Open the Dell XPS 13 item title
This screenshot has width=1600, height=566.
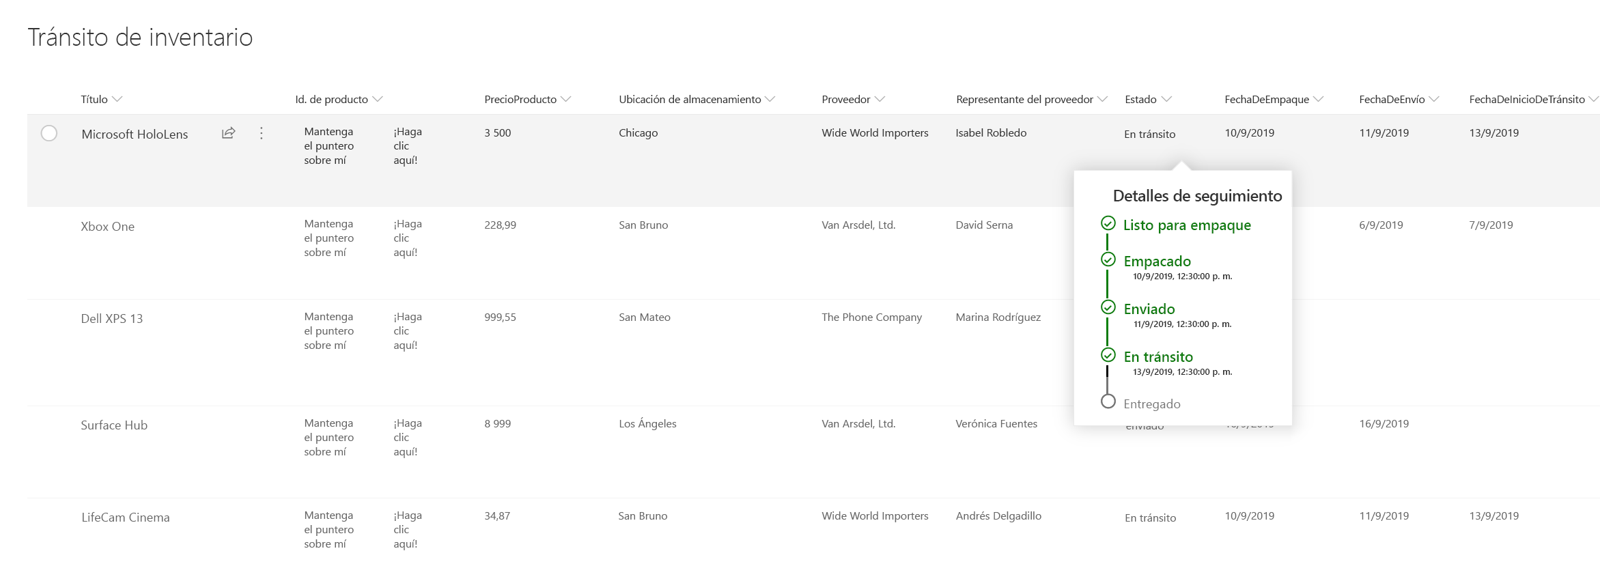pos(112,319)
